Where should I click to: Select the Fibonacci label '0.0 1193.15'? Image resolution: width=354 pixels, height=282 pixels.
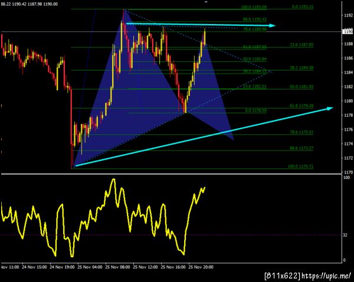tap(303, 6)
